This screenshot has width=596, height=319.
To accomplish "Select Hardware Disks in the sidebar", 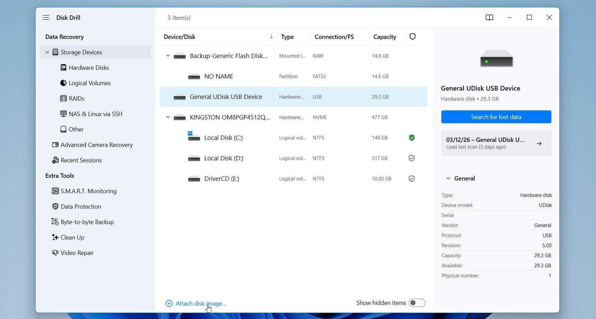I will [89, 68].
